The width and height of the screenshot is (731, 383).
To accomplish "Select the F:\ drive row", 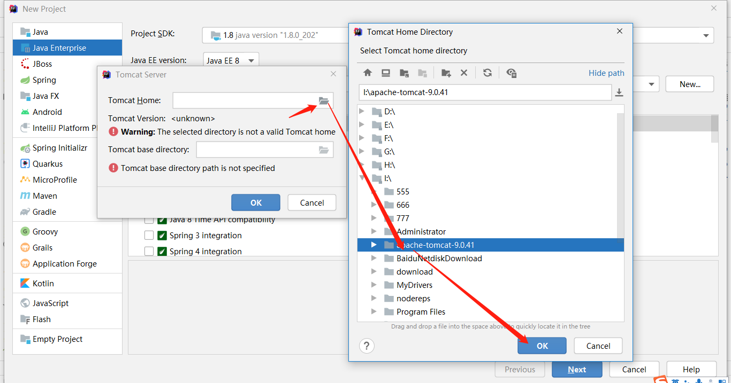I will tap(491, 138).
